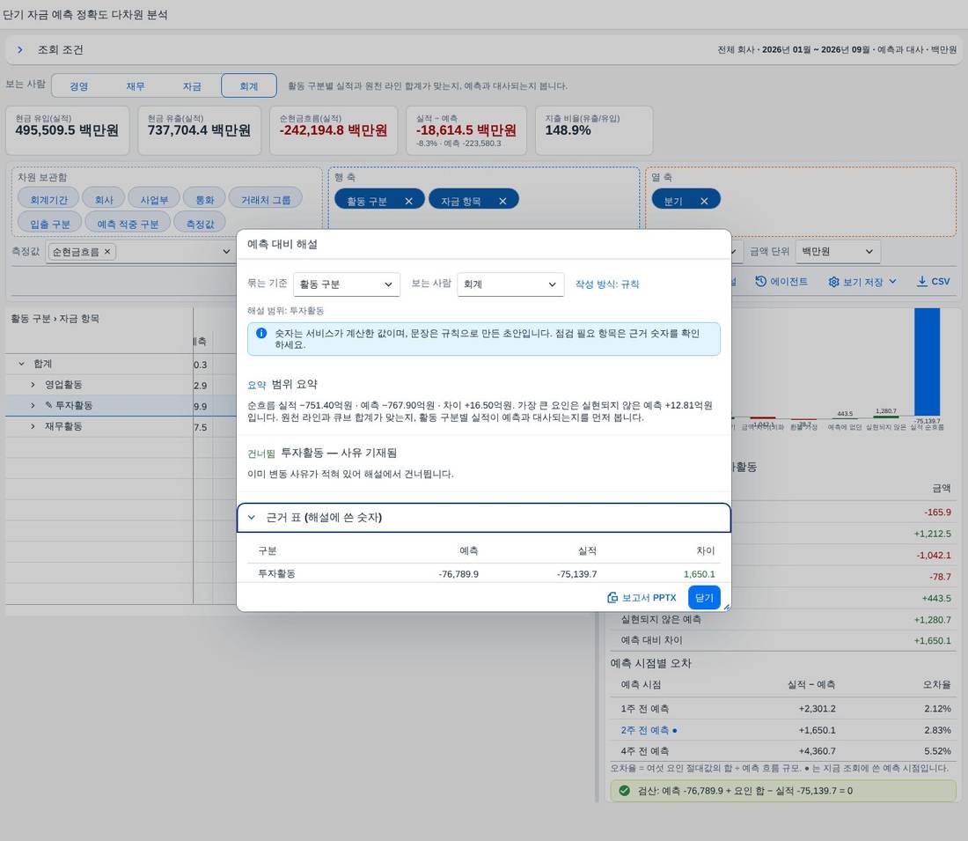
Task: Click the tall blue chart bar
Action: coord(927,362)
